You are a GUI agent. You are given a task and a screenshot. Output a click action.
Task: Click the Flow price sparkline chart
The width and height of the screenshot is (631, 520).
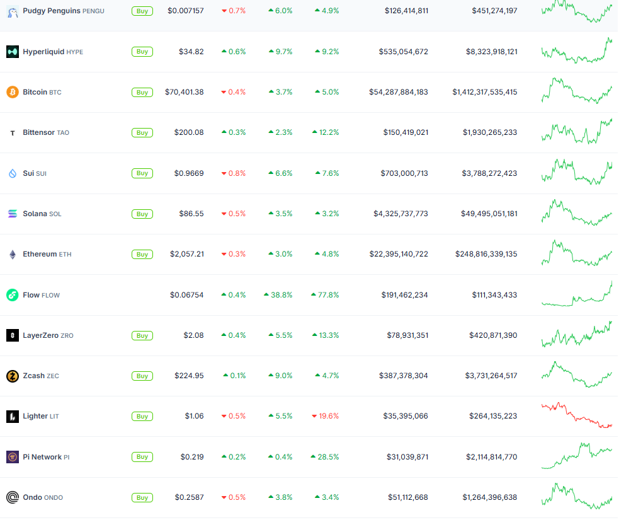click(x=576, y=294)
